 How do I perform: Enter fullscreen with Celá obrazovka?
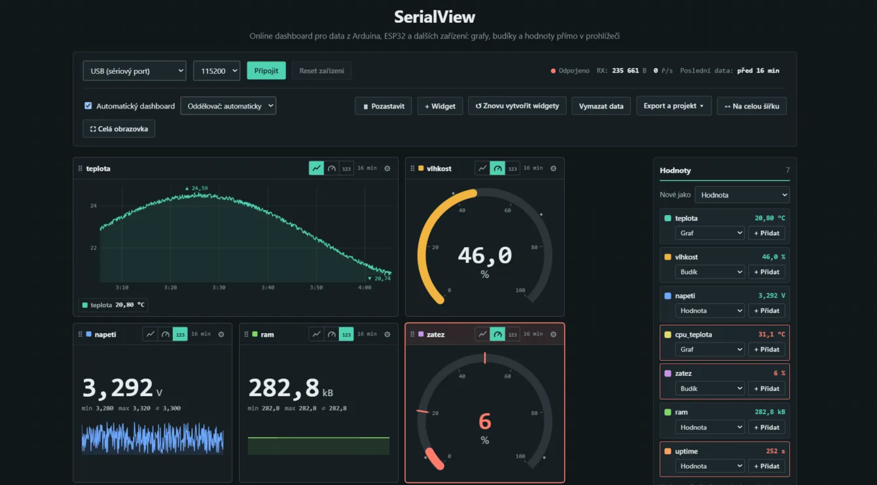point(119,129)
